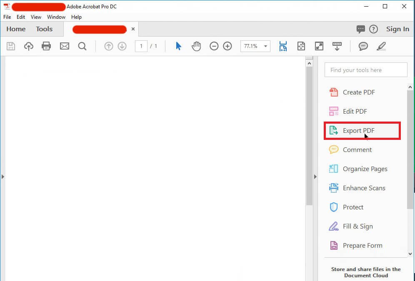Image resolution: width=415 pixels, height=281 pixels.
Task: Click the Sign In link
Action: click(x=397, y=29)
